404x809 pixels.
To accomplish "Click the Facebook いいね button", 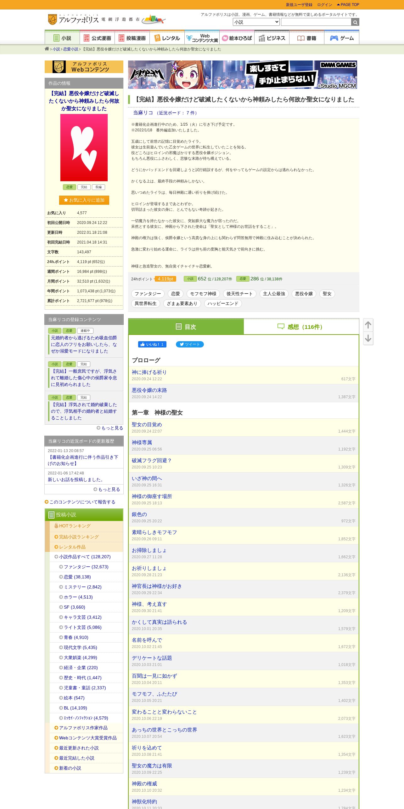I will tap(152, 344).
